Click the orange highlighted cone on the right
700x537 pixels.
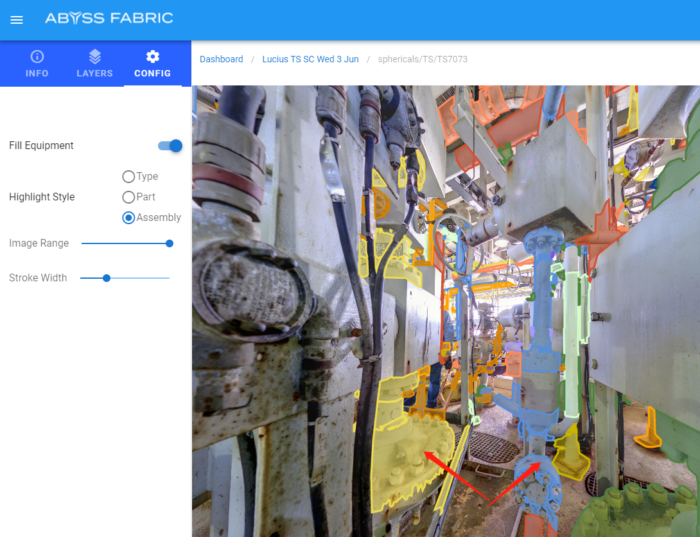[x=649, y=430]
